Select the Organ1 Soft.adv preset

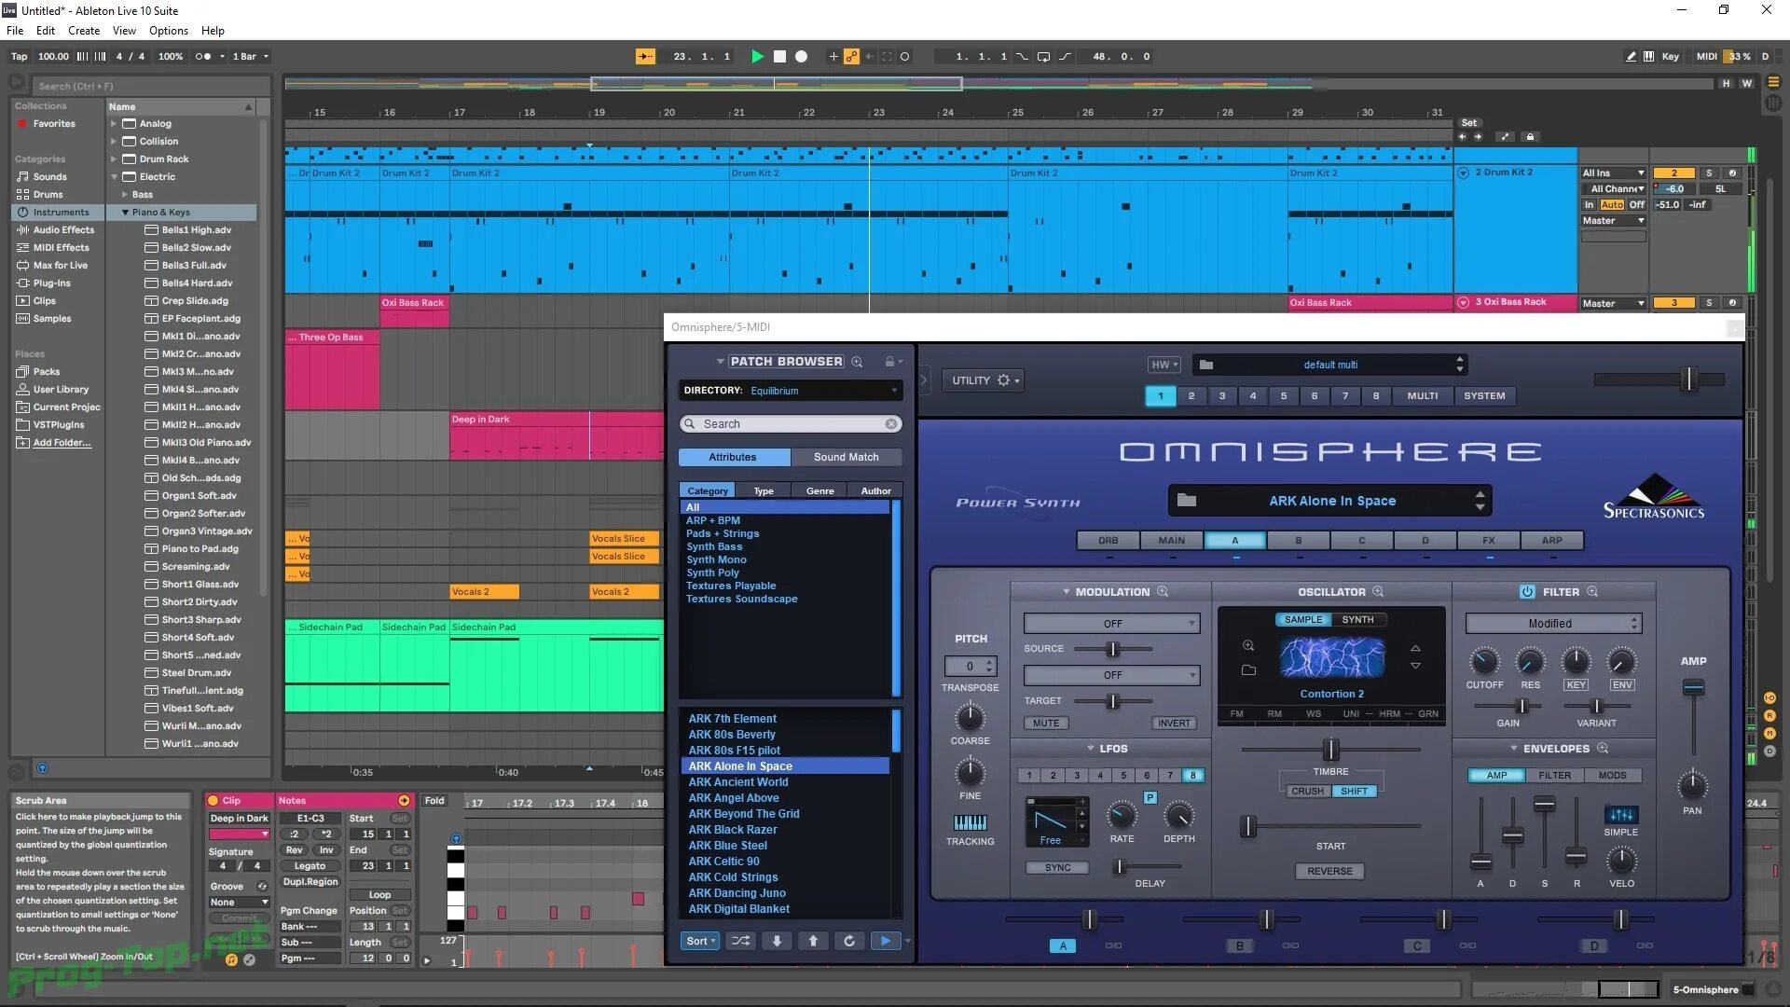(x=199, y=496)
